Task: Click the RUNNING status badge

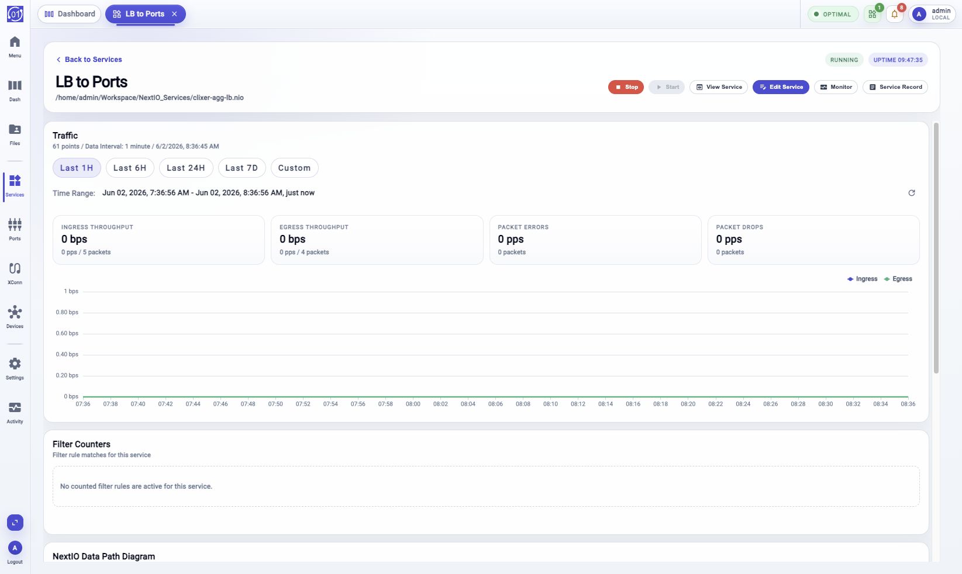Action: coord(844,60)
